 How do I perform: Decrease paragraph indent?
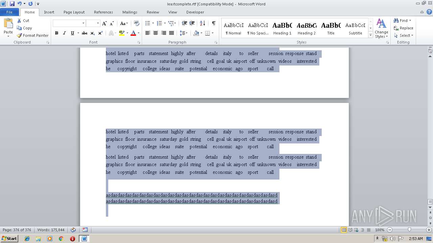(x=184, y=23)
